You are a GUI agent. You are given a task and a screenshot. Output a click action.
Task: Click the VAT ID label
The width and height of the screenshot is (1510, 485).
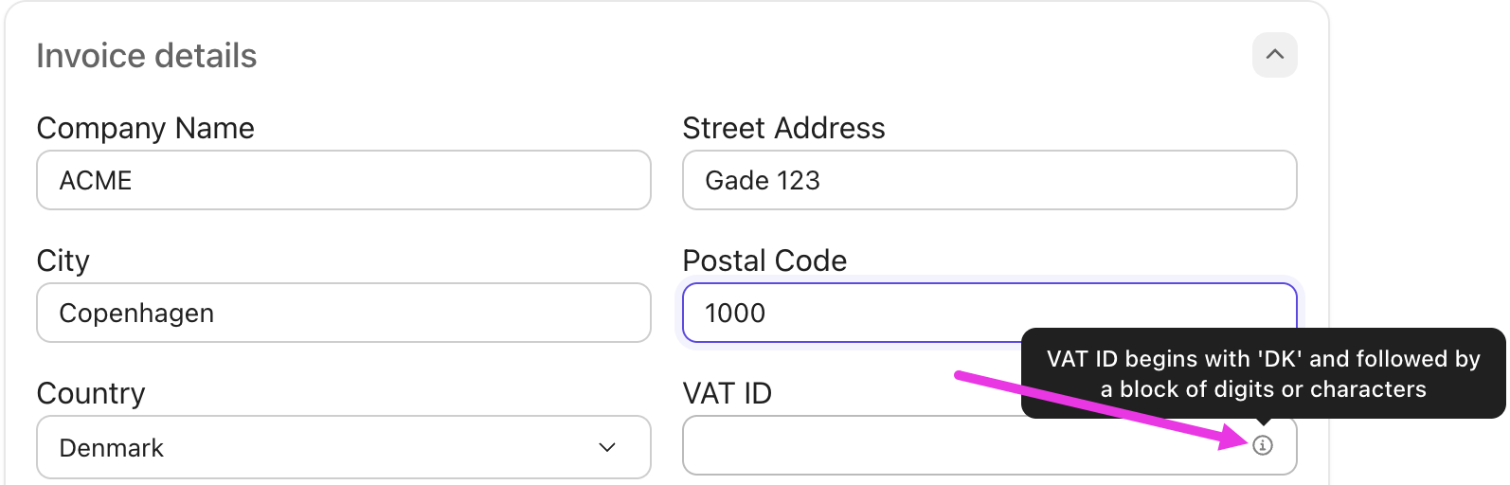point(727,393)
